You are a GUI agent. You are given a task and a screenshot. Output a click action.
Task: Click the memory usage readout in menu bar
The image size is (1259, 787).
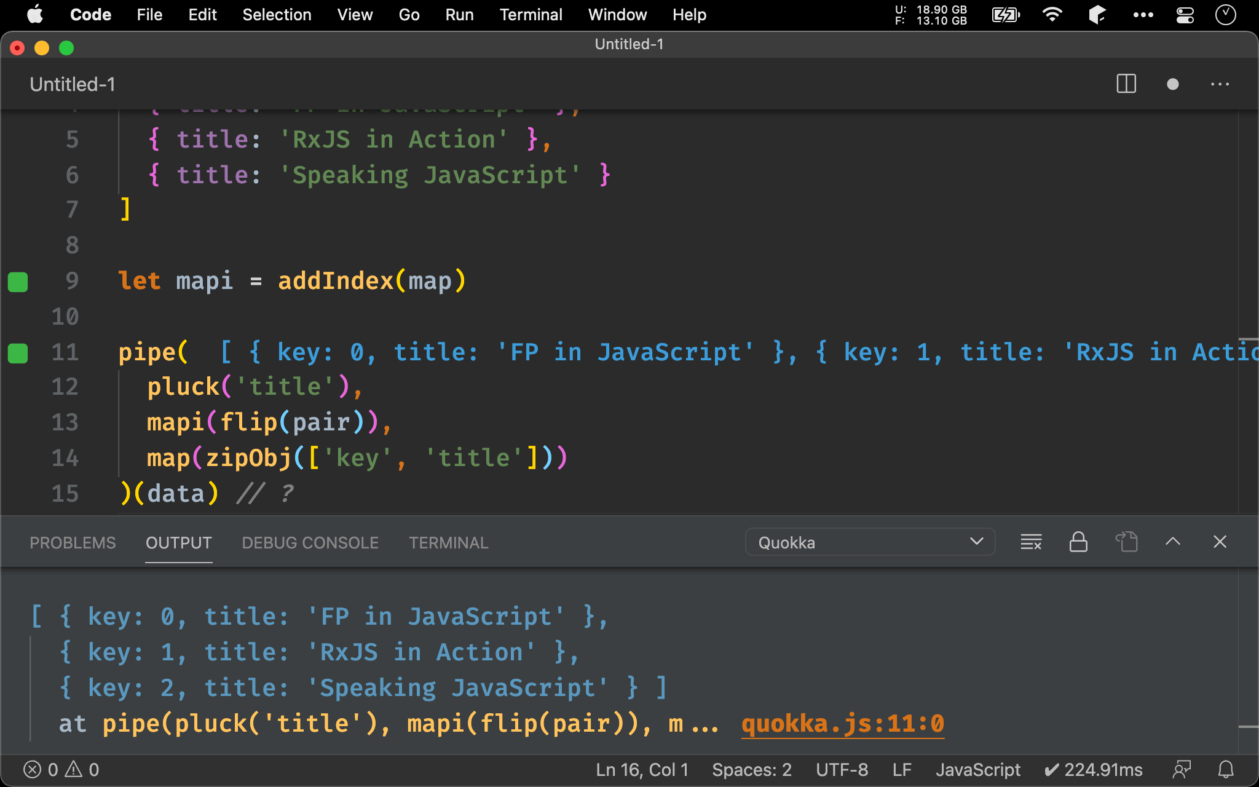tap(931, 15)
